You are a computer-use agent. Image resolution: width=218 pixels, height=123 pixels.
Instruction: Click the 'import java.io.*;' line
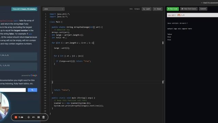(x=59, y=17)
